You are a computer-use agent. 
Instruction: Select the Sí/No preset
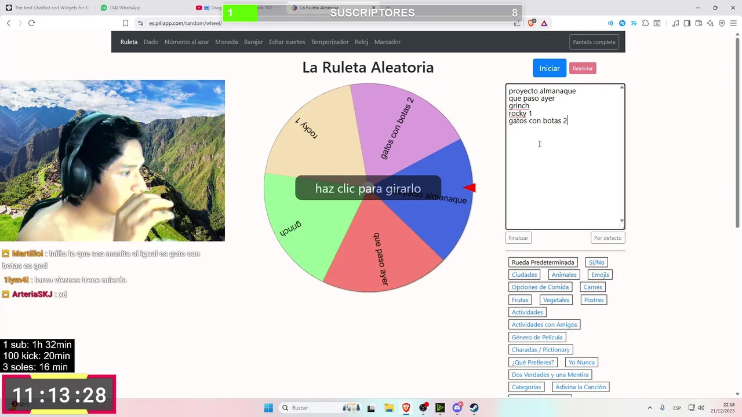pos(596,262)
